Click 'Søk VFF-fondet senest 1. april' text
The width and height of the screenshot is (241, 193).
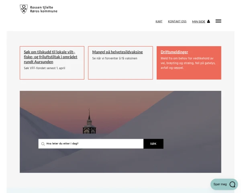point(45,68)
